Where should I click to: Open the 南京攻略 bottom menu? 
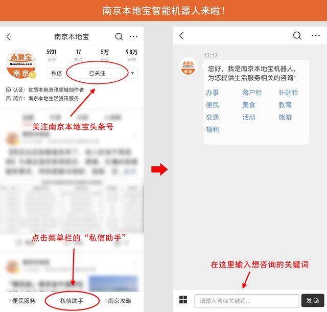[x=118, y=301]
